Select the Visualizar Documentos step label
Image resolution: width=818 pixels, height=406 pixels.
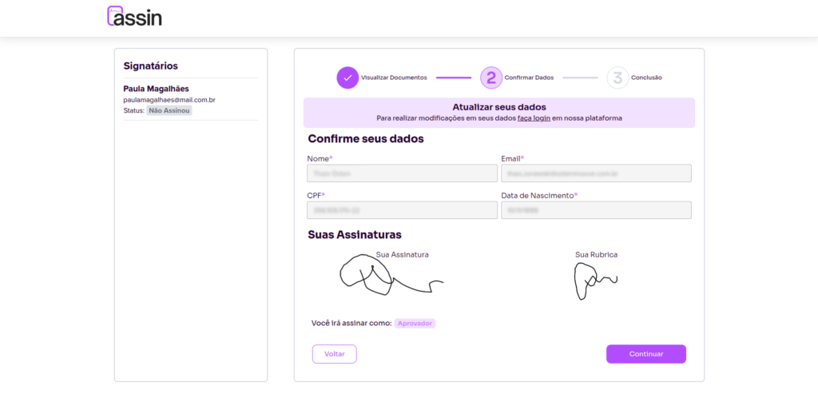pos(394,78)
